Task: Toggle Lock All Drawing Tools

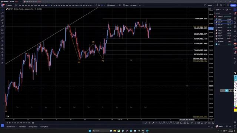Action: pyautogui.click(x=3, y=52)
